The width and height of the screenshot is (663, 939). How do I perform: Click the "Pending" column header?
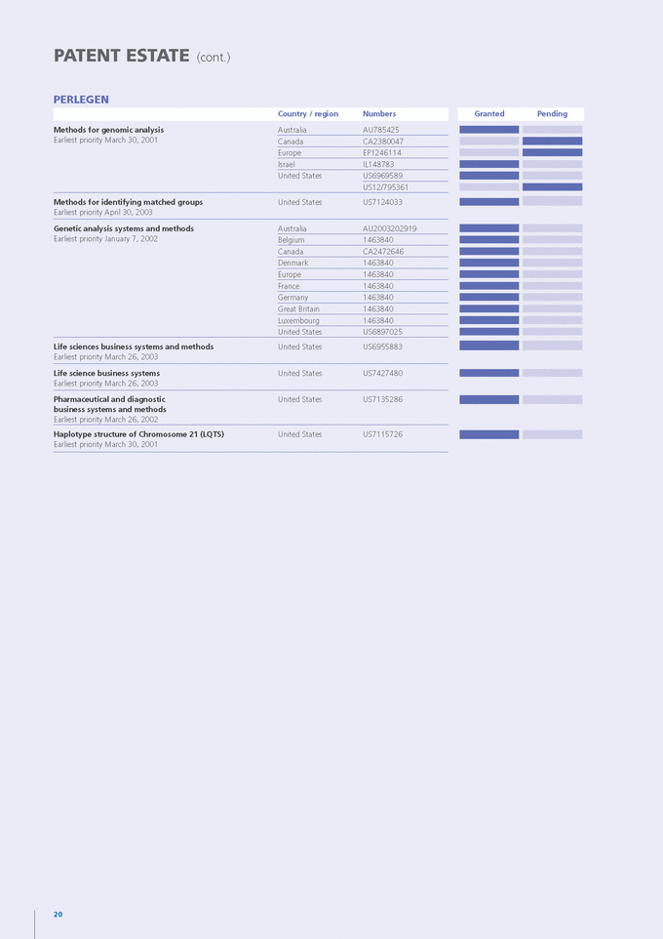pyautogui.click(x=552, y=114)
